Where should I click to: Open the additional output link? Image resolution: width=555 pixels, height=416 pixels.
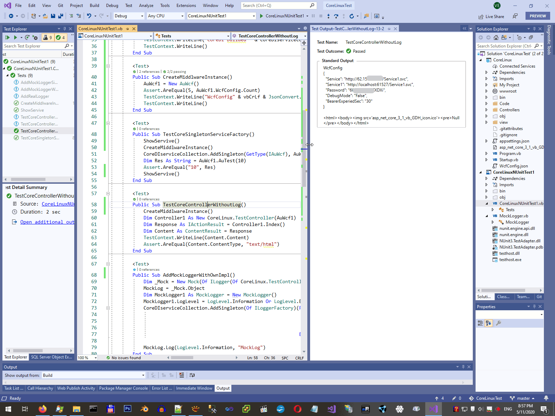tap(47, 222)
